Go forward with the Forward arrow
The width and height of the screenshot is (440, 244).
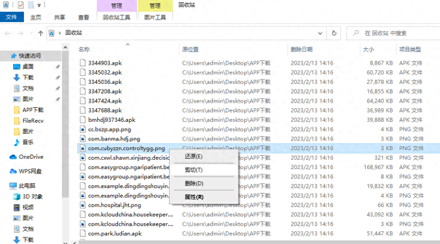tap(20, 33)
